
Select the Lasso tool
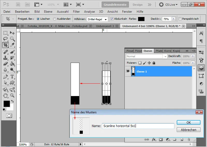coord(5,39)
